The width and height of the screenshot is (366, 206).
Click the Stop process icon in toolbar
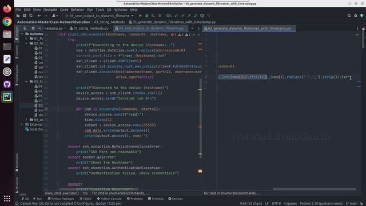pos(160,15)
